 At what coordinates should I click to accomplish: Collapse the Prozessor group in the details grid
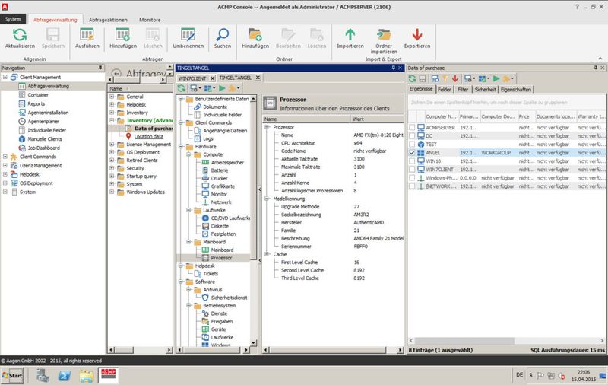pos(268,127)
